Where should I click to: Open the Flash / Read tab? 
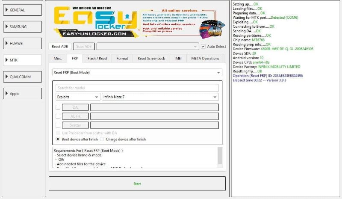tap(97, 59)
